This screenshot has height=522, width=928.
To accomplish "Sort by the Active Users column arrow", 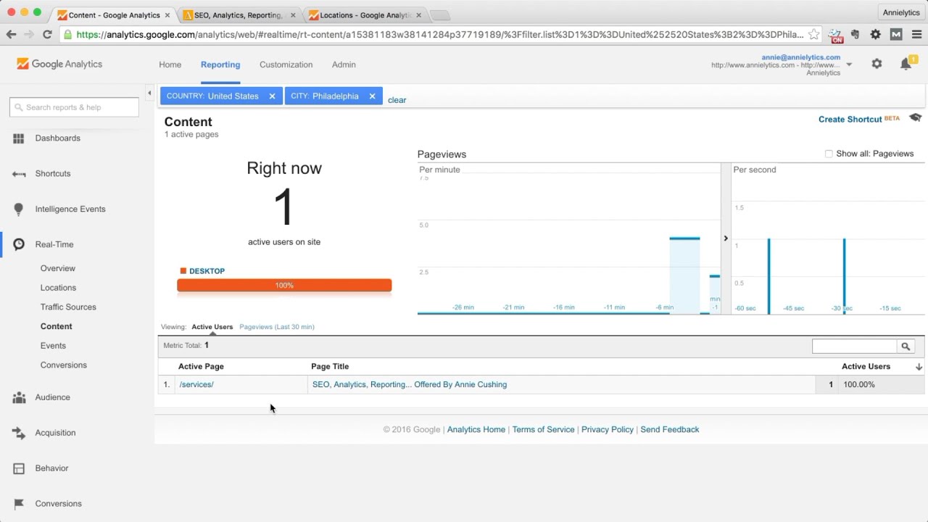I will [x=919, y=367].
